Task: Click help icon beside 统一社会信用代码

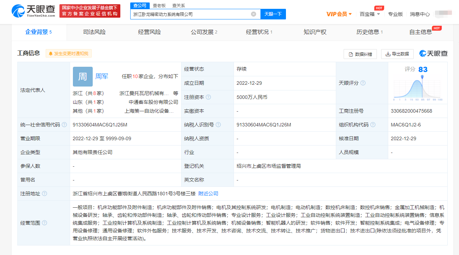Action: [64, 125]
